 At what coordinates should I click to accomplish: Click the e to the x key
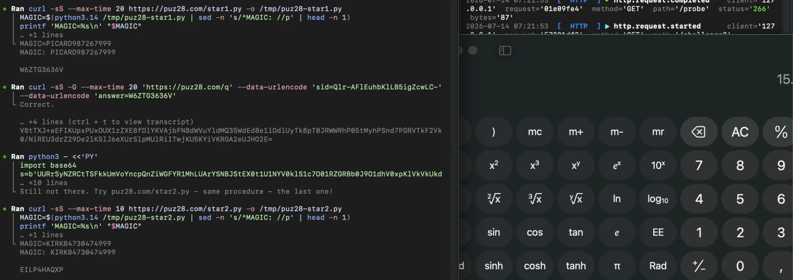click(616, 165)
